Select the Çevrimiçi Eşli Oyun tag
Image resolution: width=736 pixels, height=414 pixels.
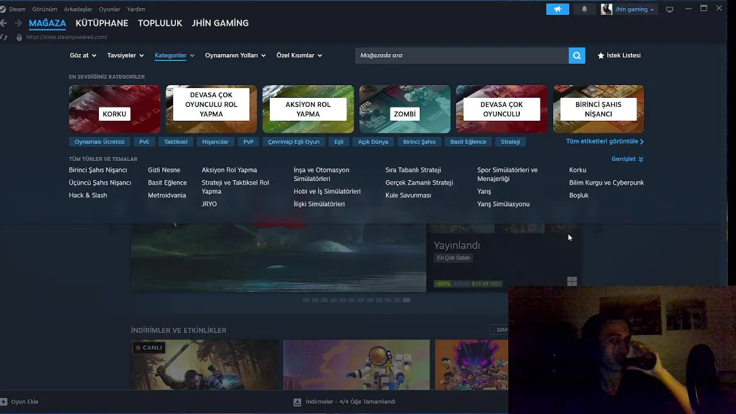[x=293, y=141]
